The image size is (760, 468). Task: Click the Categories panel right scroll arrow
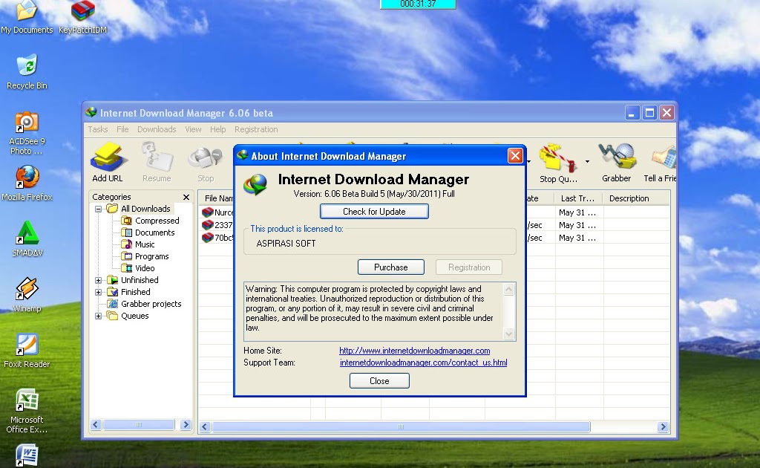pos(185,425)
